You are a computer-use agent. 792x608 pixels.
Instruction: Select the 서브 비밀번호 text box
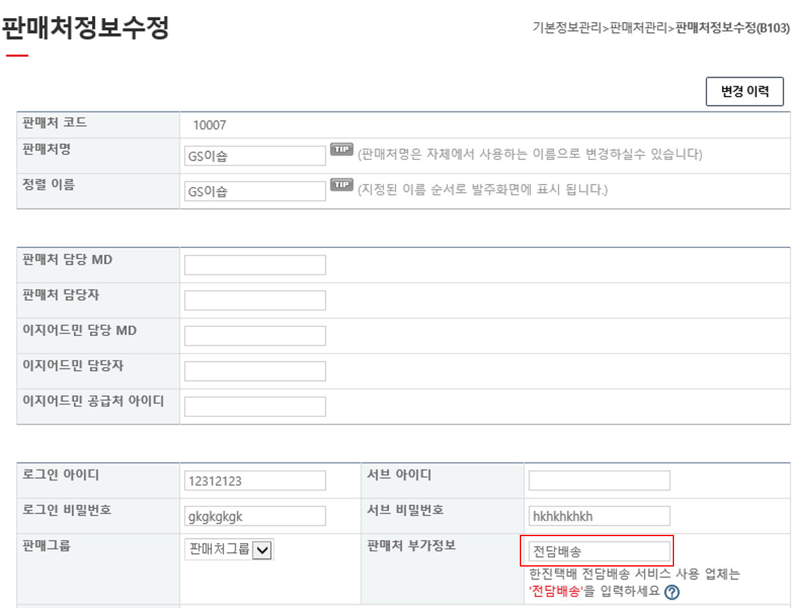pos(599,516)
